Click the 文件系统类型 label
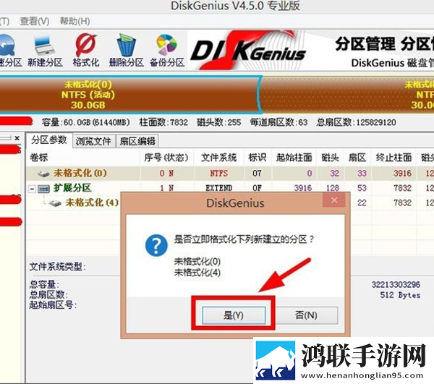 coord(58,267)
